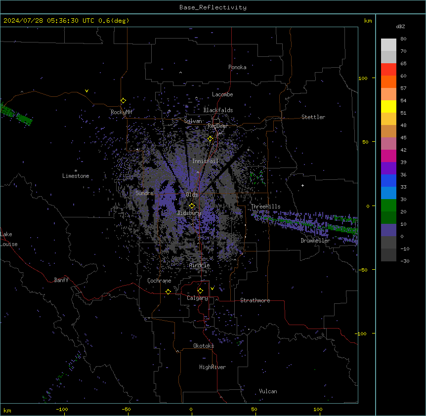
Task: Click the 100 tick label on right axis
Action: (x=363, y=79)
